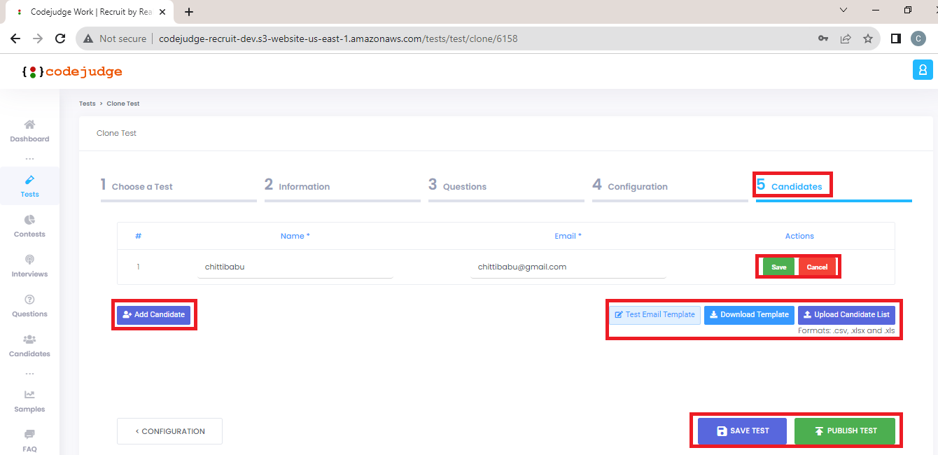Click the codejudge logo
This screenshot has width=938, height=455.
pyautogui.click(x=71, y=71)
